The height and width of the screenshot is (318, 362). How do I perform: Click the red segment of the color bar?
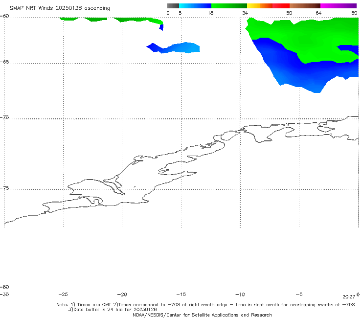281,6
